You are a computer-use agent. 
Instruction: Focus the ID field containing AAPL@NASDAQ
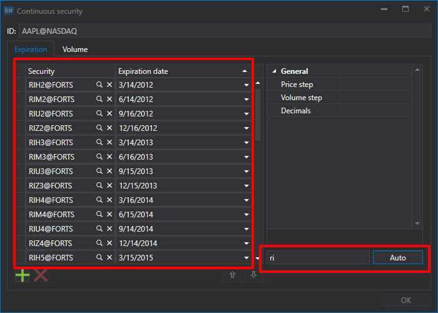[225, 31]
